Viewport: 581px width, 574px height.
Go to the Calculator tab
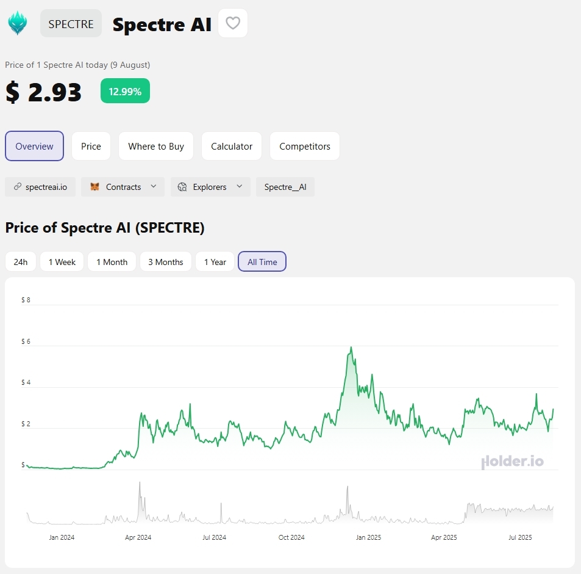232,146
